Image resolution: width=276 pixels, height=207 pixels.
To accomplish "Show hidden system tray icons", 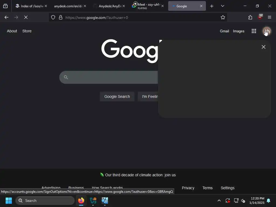I will click(x=219, y=201).
